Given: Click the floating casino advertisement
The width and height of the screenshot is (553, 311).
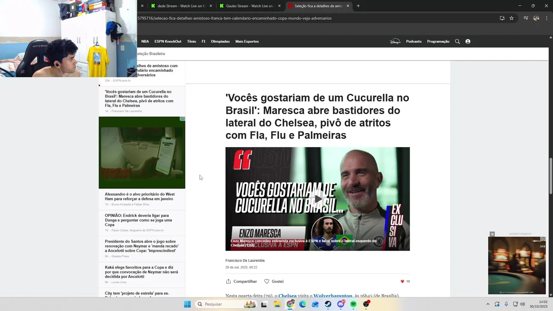Looking at the screenshot, I should tap(517, 266).
